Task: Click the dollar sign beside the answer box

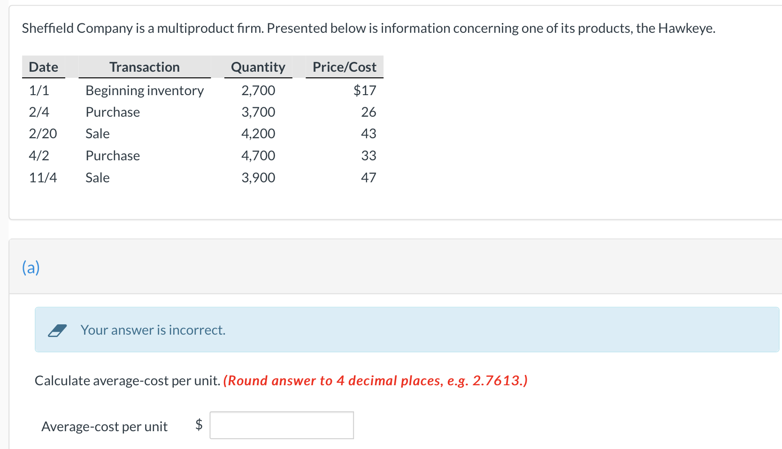Action: tap(199, 425)
